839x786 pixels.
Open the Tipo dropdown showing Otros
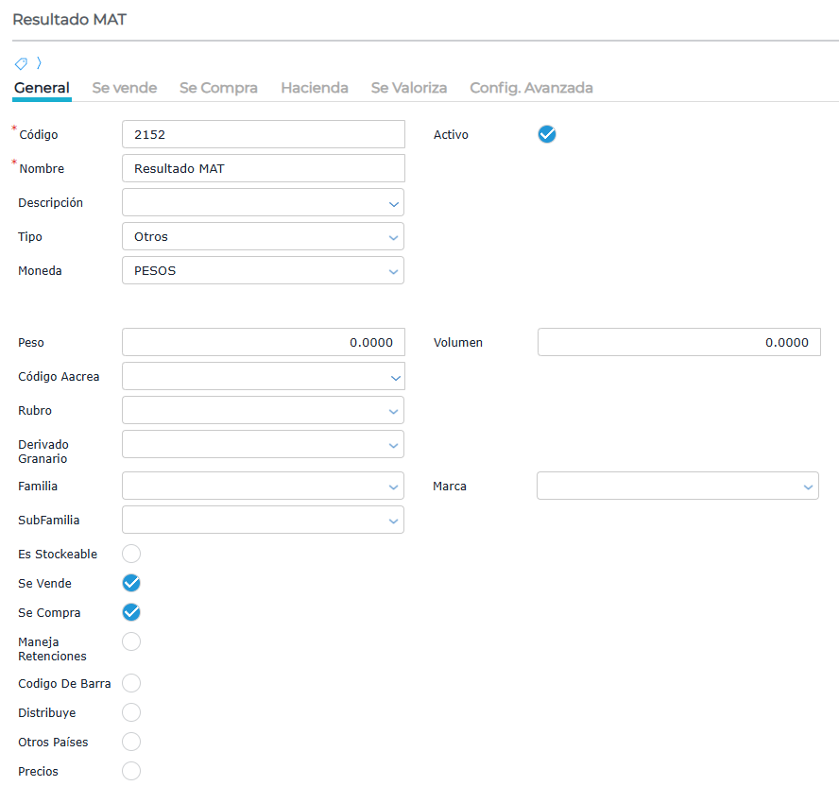(x=263, y=236)
